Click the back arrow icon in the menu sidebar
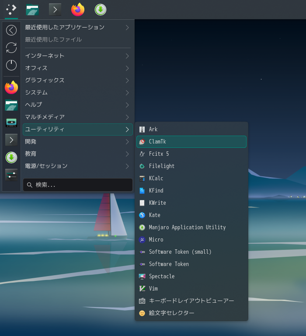This screenshot has height=336, width=306. [x=11, y=30]
